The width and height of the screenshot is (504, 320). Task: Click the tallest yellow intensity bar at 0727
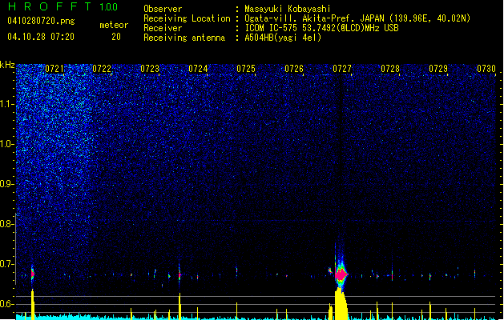(341, 304)
